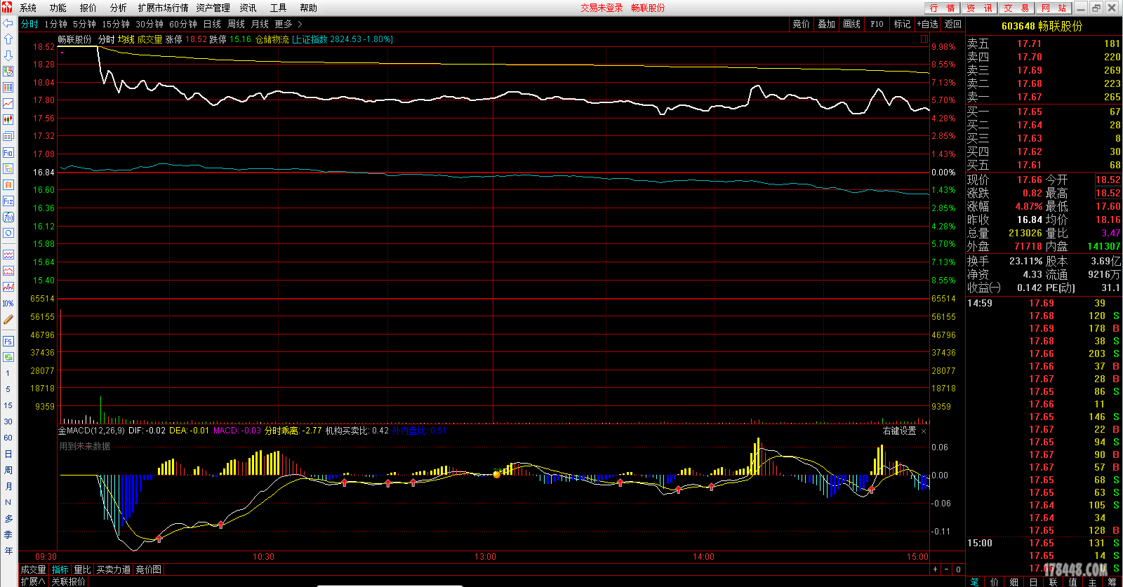The height and width of the screenshot is (587, 1123).
Task: Click the 自 self-select stocks sidebar icon
Action: pyautogui.click(x=8, y=184)
